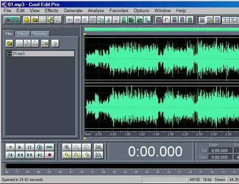
Task: Click the question mark help icon
Action: tap(55, 44)
